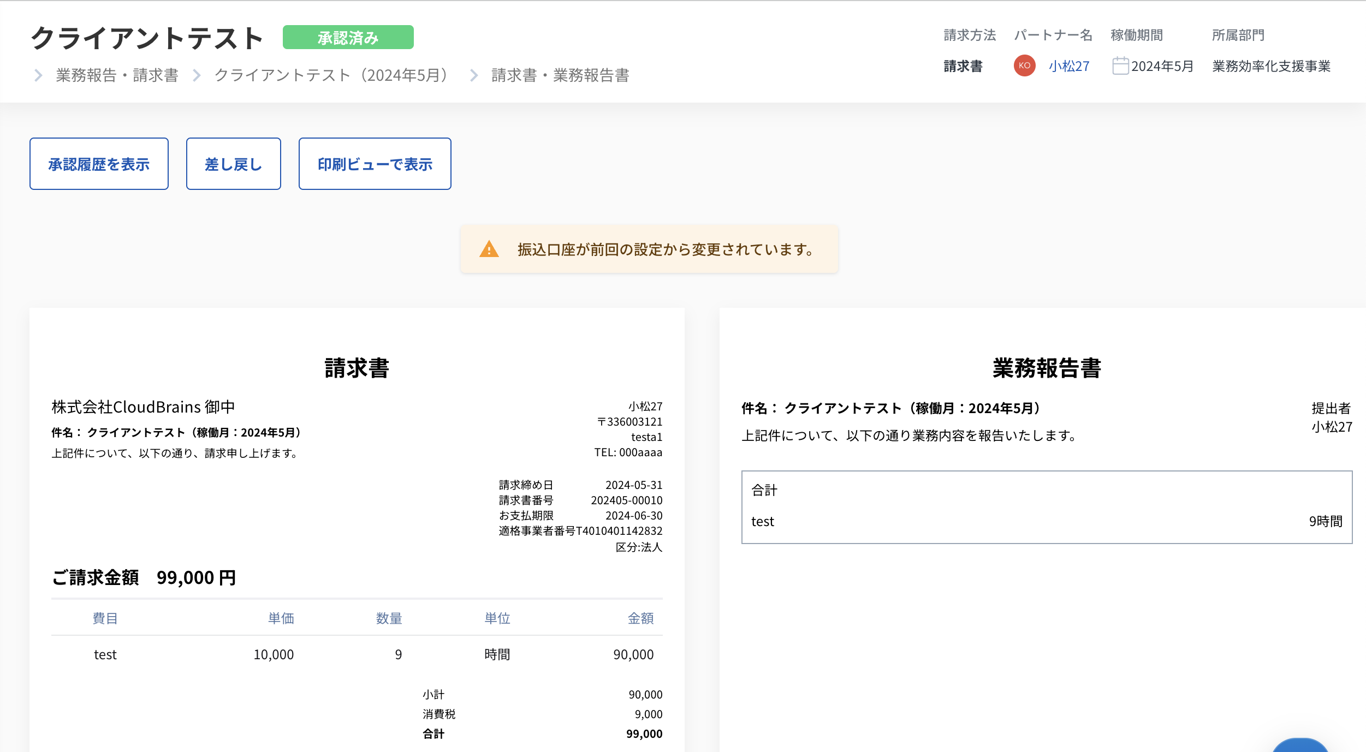Click the 費目 column header
The width and height of the screenshot is (1366, 752).
105,618
